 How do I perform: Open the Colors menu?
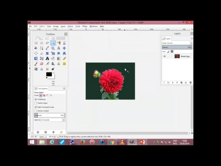(70, 26)
